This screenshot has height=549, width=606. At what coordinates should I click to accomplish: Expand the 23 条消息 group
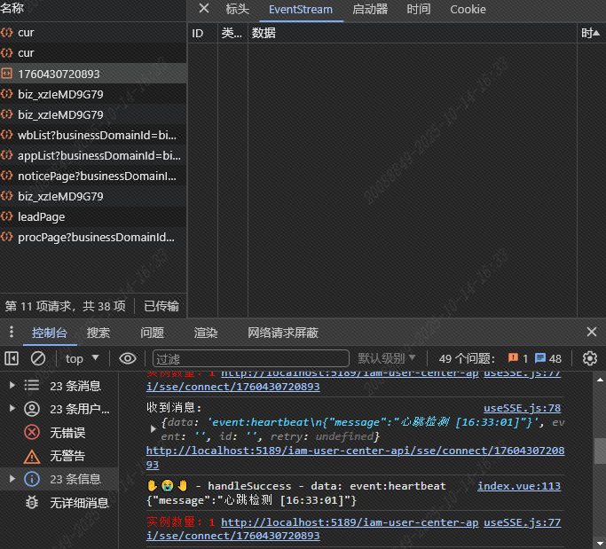12,386
